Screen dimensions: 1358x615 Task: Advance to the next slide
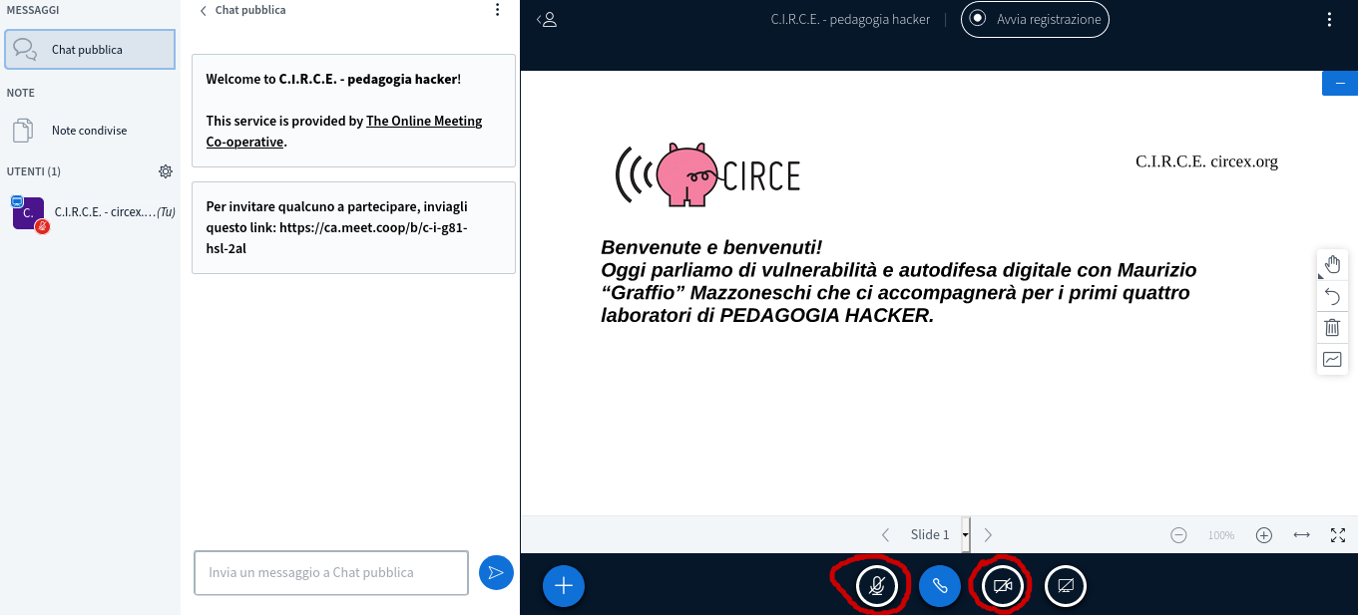[x=988, y=535]
